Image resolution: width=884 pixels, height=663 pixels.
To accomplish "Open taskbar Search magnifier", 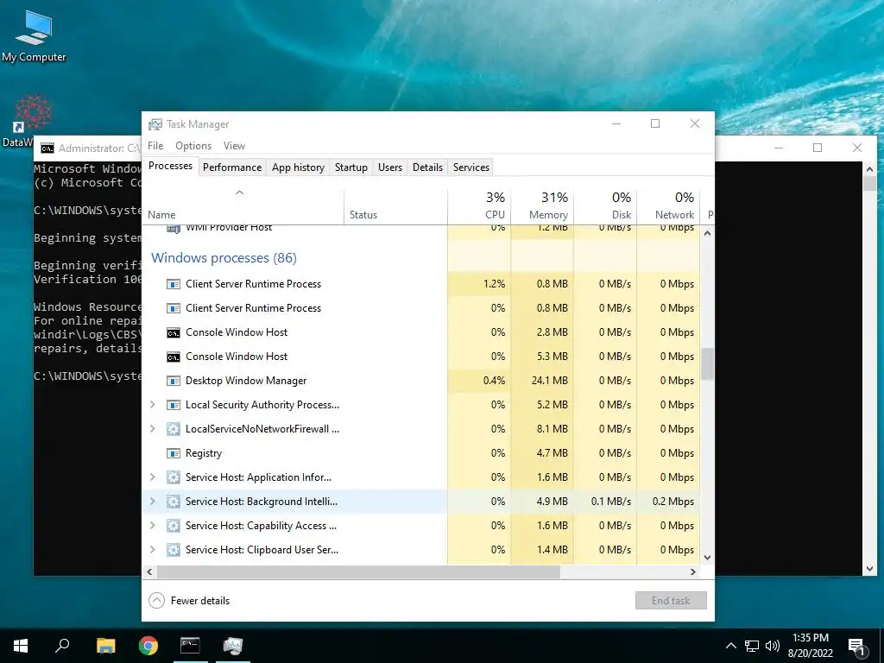I will [x=62, y=646].
